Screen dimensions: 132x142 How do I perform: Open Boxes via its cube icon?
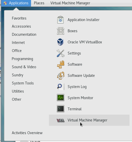click(x=61, y=31)
